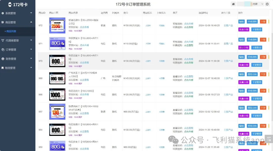
Task: Open the 80G product thumbnail for 954
Action: (x=57, y=130)
